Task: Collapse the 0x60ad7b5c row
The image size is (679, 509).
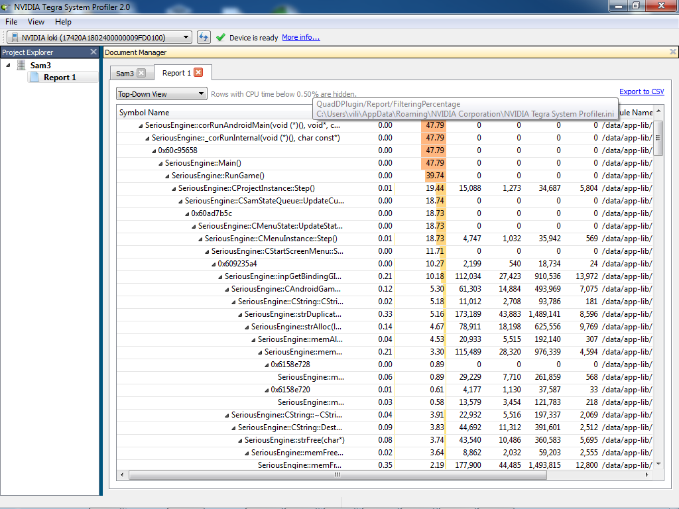Action: [187, 214]
